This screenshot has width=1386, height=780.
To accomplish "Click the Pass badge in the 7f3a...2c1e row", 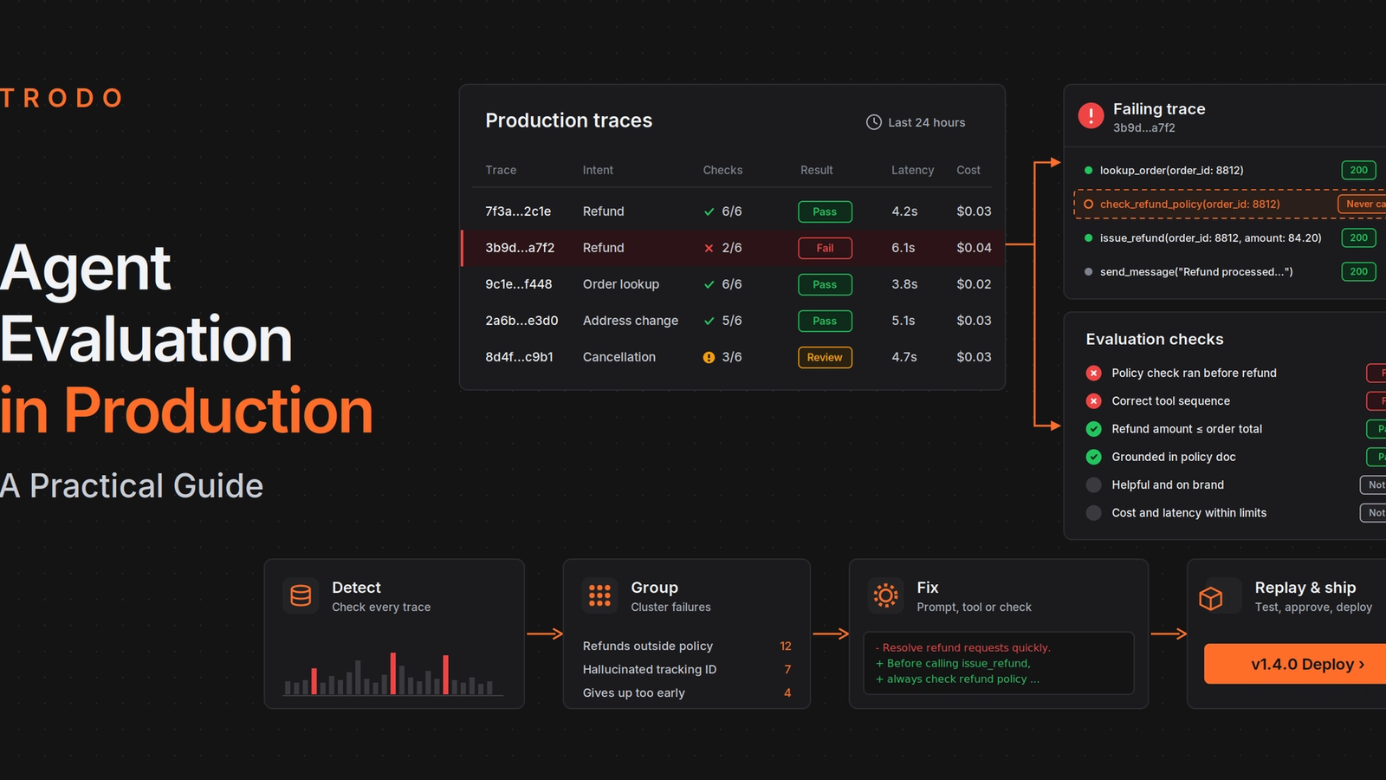I will point(825,211).
